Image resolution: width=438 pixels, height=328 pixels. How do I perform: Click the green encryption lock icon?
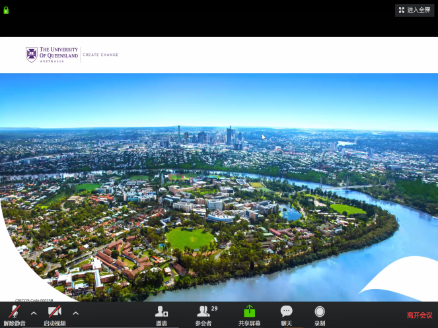(x=6, y=11)
